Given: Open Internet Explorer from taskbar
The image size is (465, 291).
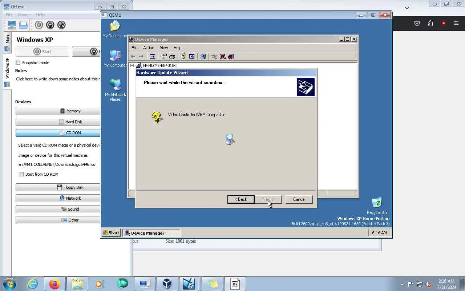Looking at the screenshot, I should (33, 284).
